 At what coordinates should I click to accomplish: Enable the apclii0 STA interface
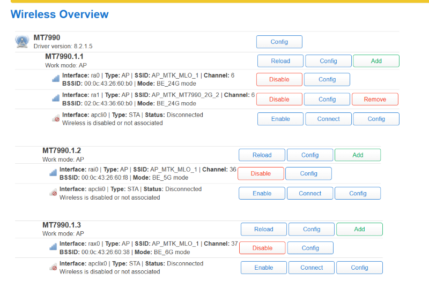[262, 193]
